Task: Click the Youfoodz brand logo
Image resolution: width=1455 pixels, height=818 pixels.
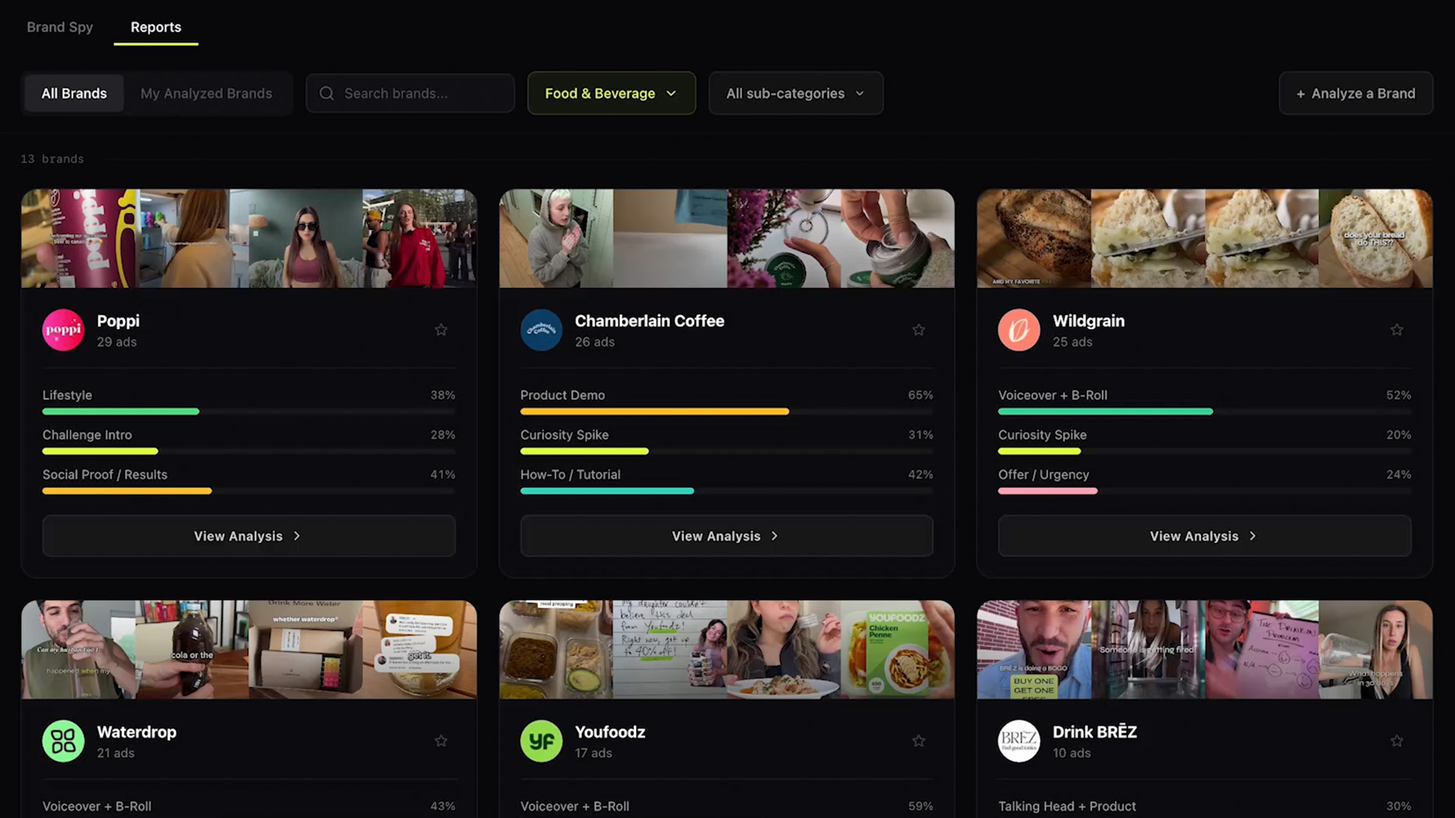Action: click(x=541, y=741)
